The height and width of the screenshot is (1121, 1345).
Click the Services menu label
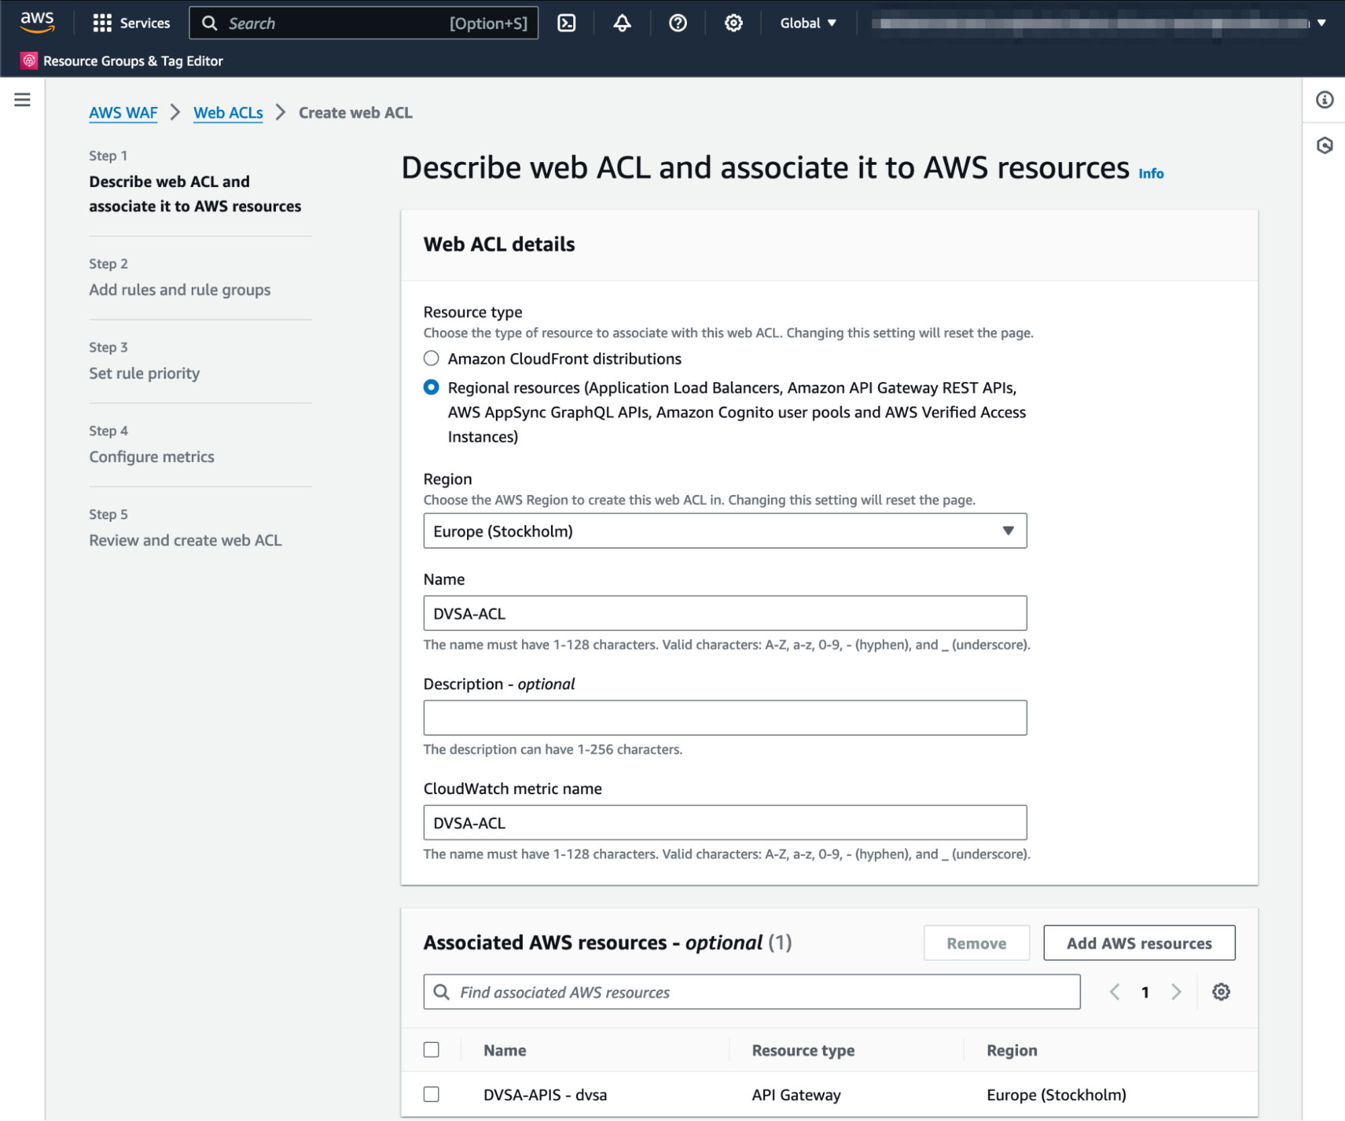pyautogui.click(x=145, y=23)
